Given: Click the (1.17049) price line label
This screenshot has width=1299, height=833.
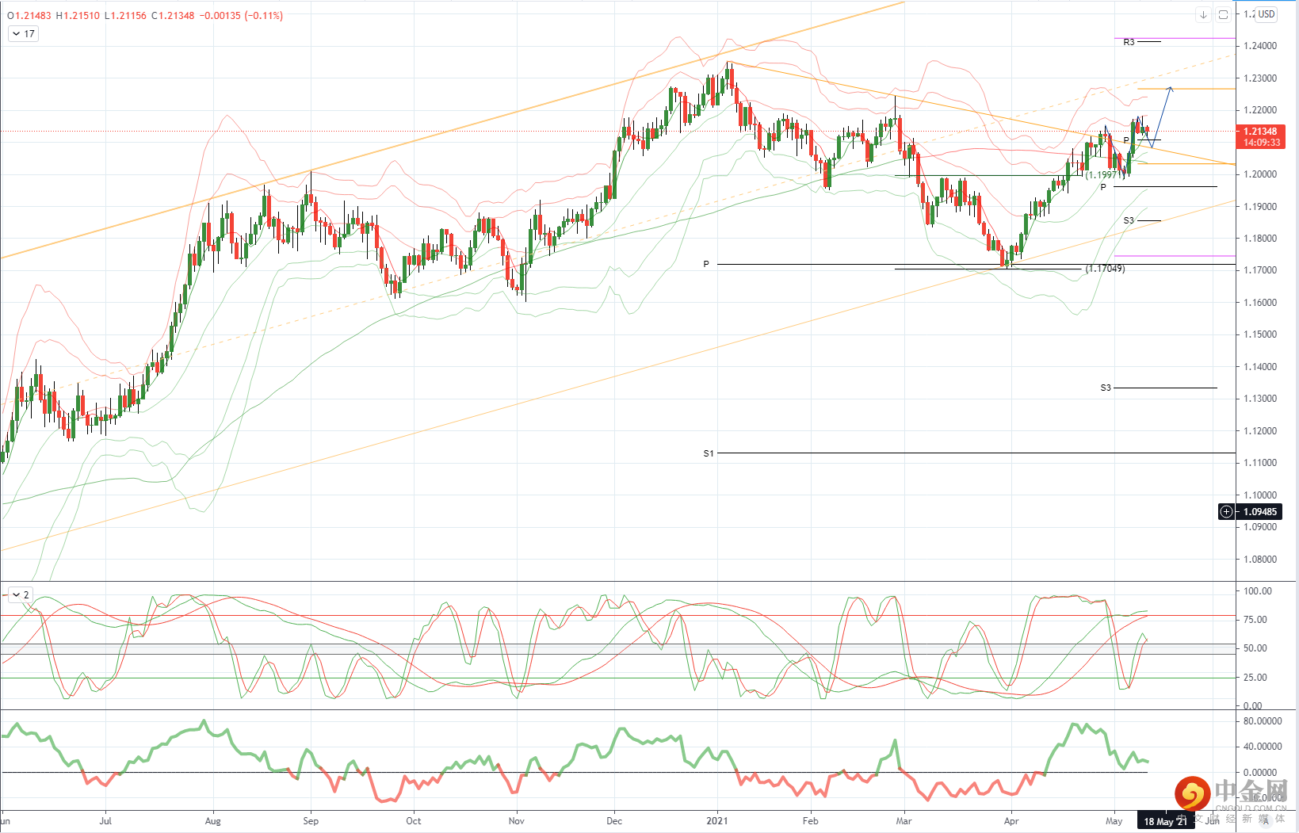Looking at the screenshot, I should click(1105, 269).
